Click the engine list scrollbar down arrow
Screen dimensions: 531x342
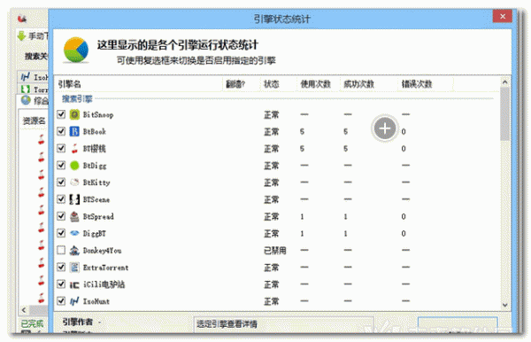coord(505,305)
